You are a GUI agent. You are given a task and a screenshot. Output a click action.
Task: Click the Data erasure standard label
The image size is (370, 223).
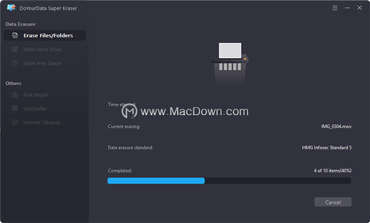point(130,148)
